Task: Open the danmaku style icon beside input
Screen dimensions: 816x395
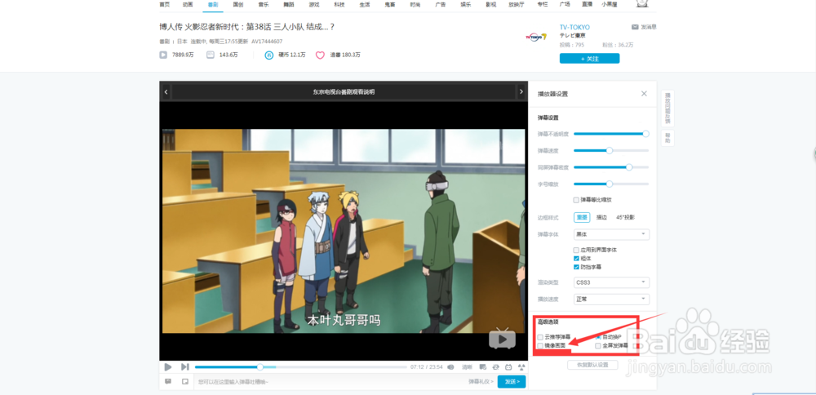Action: tap(168, 381)
